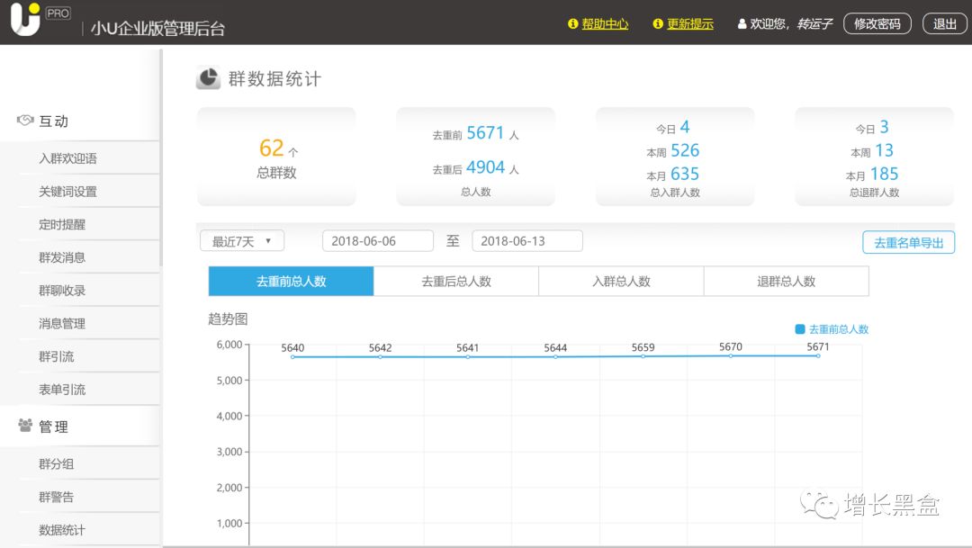Viewport: 972px width, 548px height.
Task: Click the 5641 data point on chart
Action: [467, 356]
